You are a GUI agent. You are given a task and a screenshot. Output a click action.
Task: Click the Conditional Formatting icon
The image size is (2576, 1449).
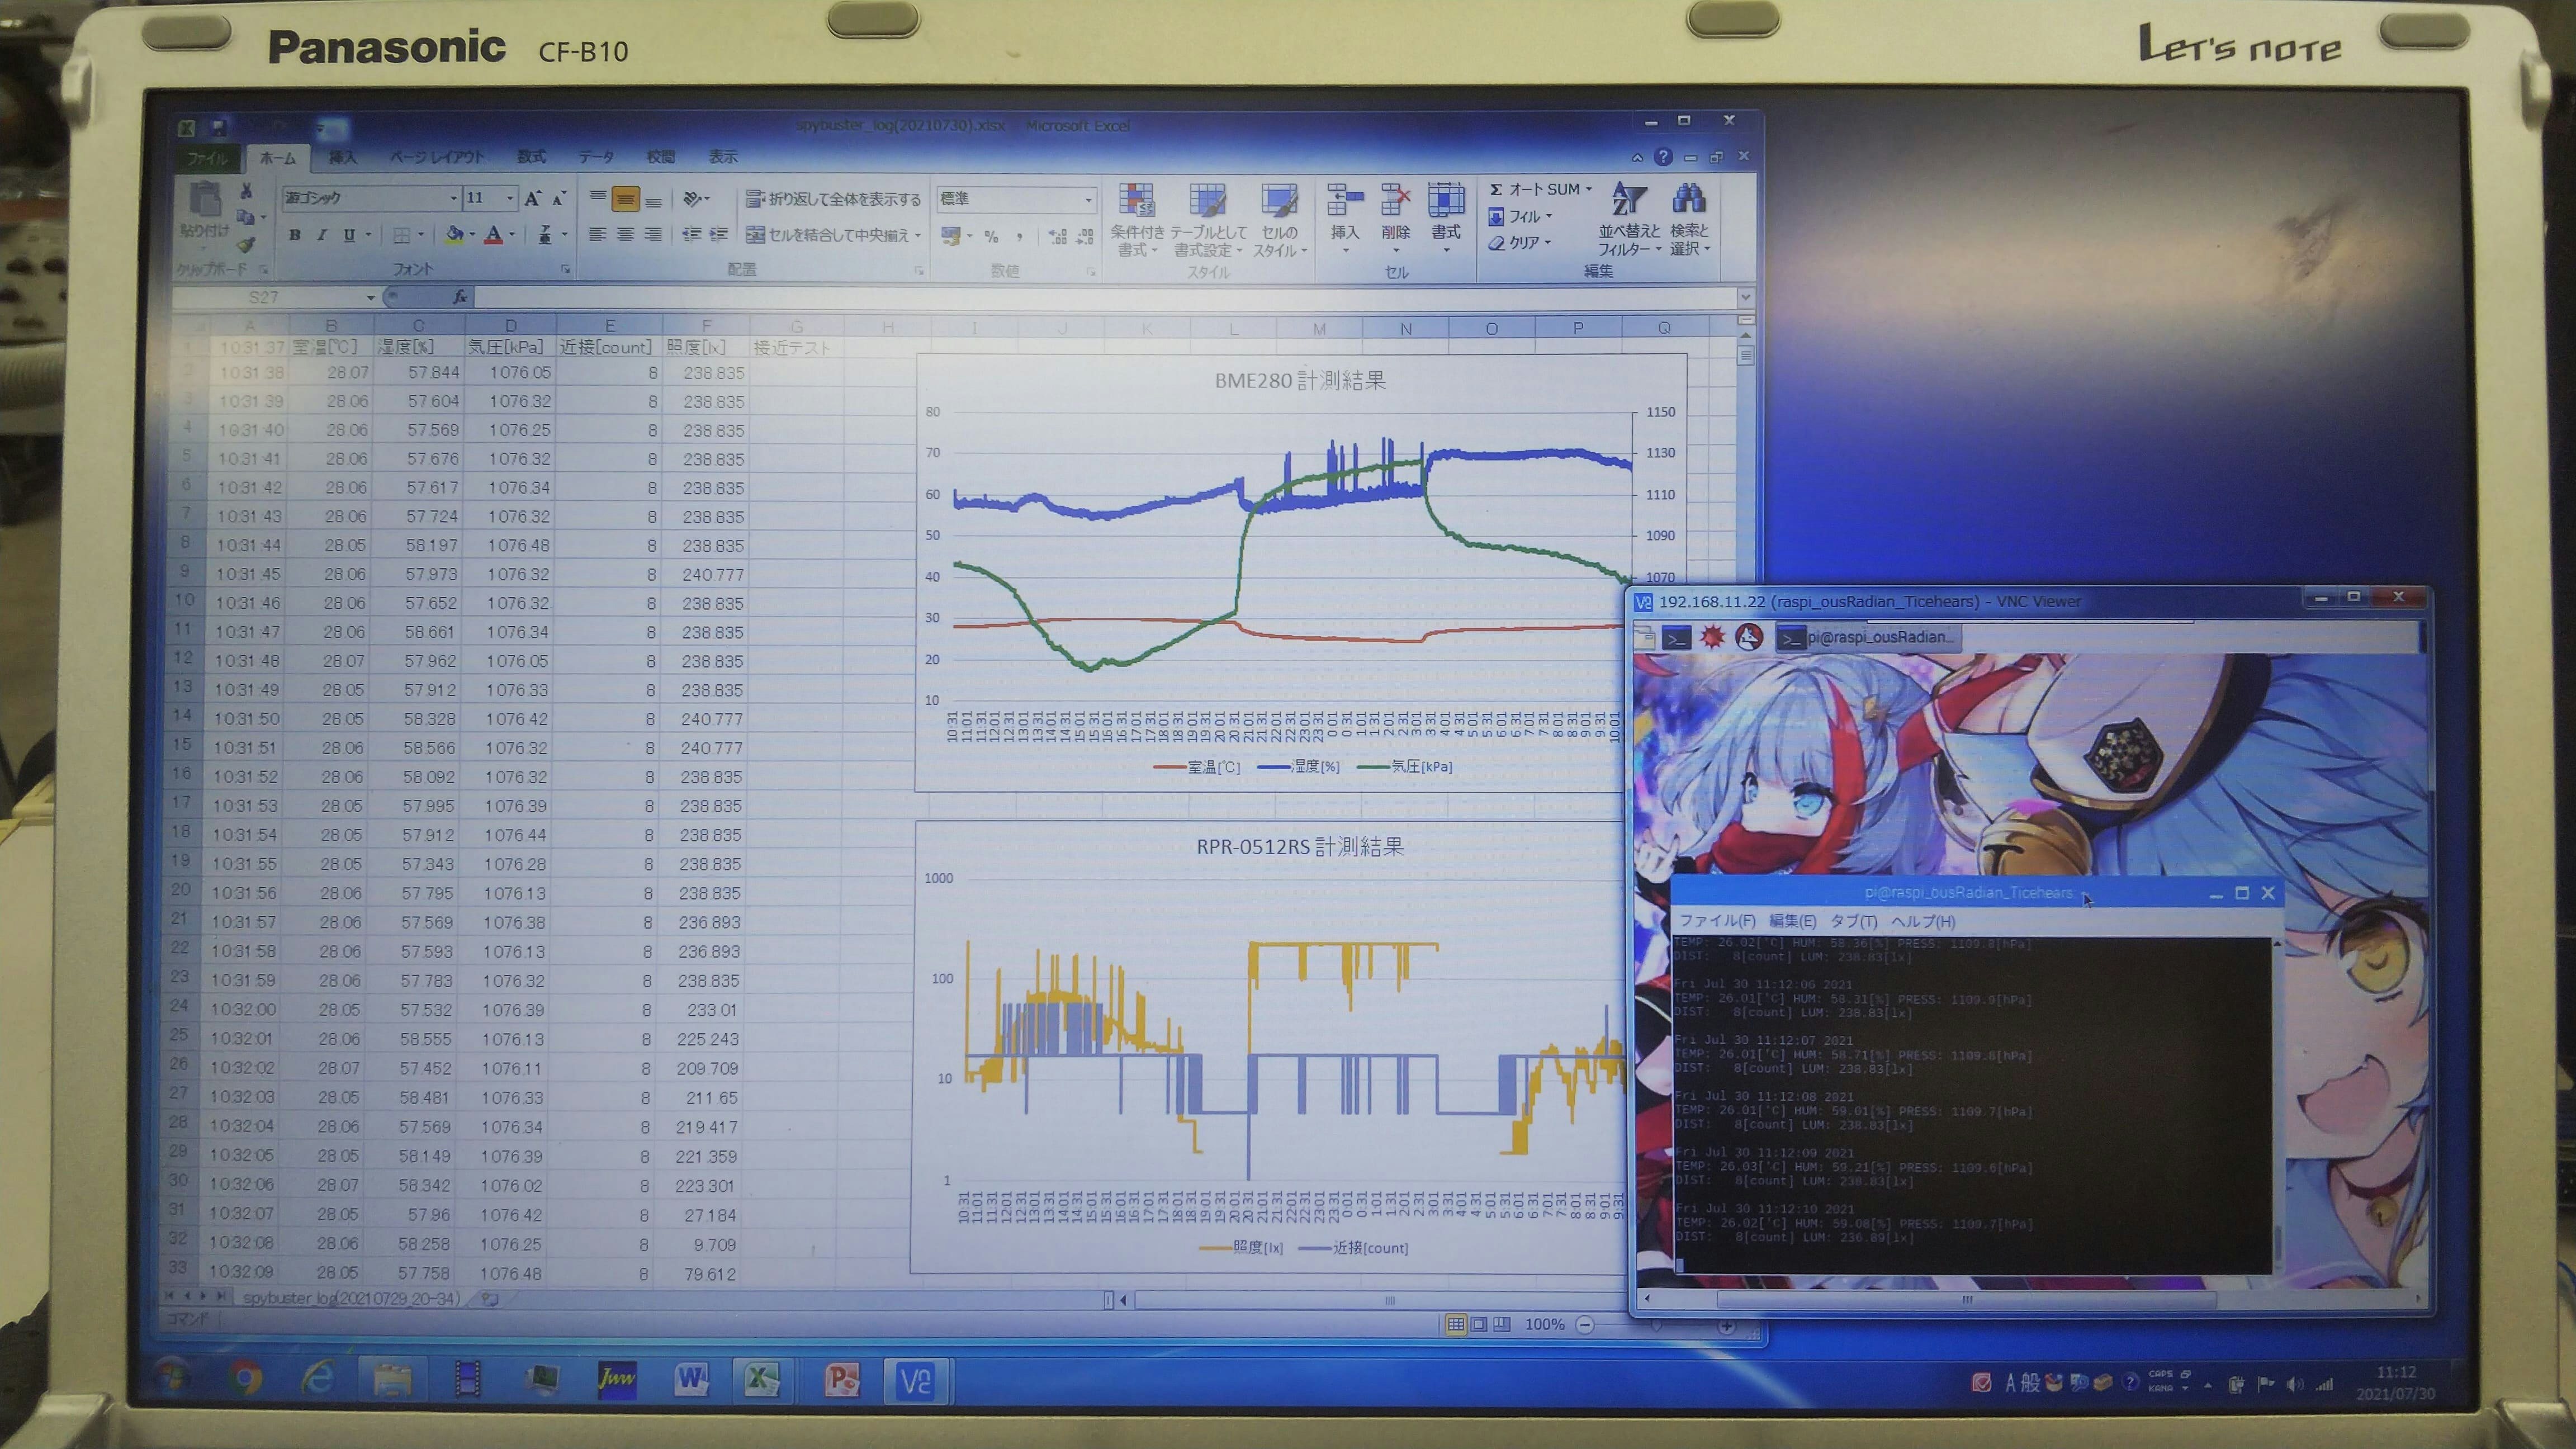(1136, 201)
